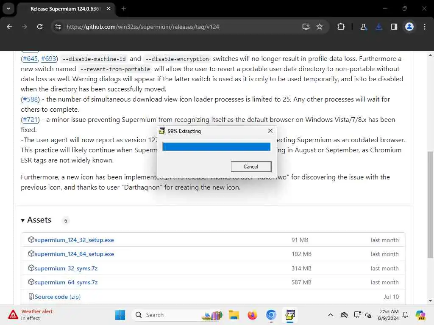Open the Copilot preview icon

(421, 315)
